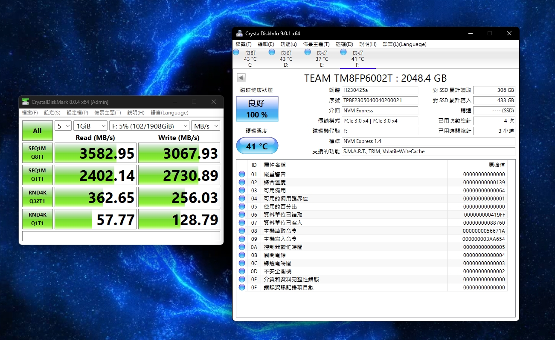Open test size dropdown showing 1GiB
The image size is (555, 340).
90,126
